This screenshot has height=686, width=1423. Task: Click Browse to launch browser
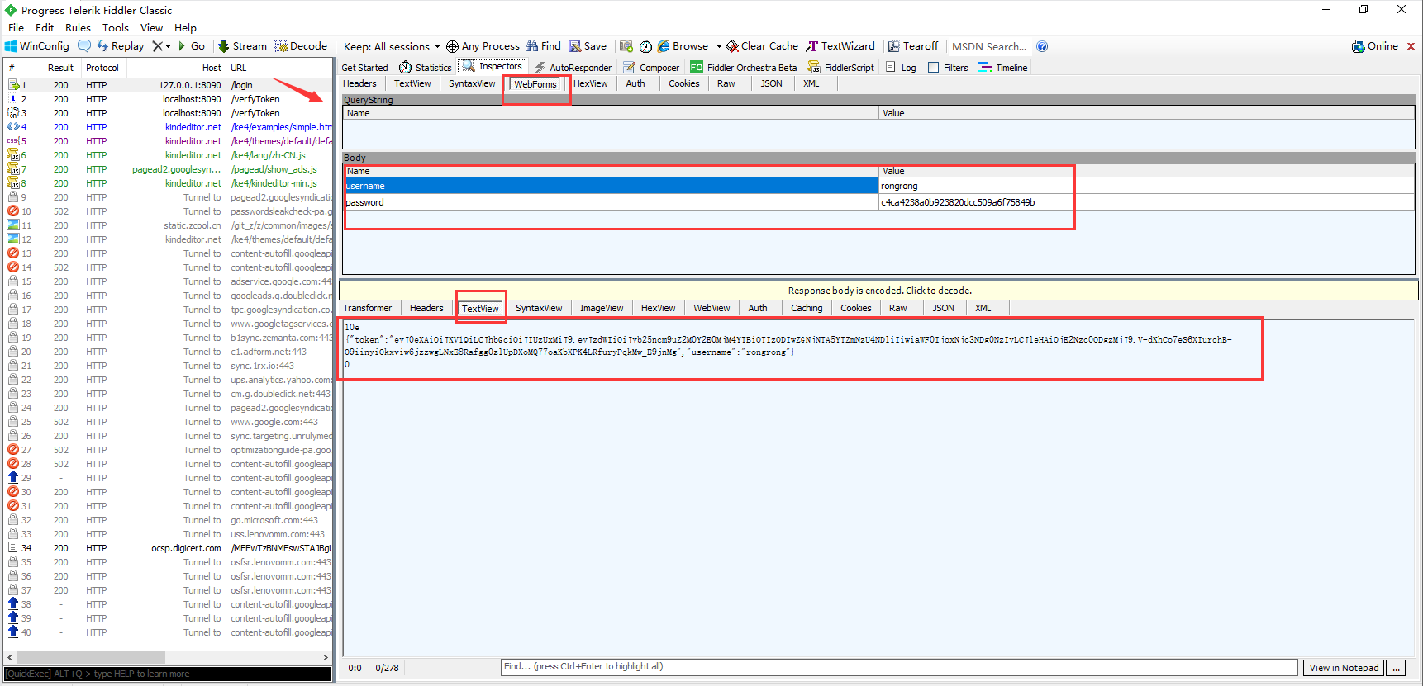683,46
